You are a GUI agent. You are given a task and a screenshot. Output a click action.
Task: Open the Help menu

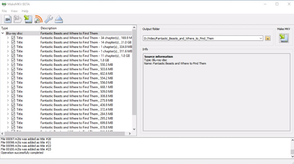[x=25, y=11]
